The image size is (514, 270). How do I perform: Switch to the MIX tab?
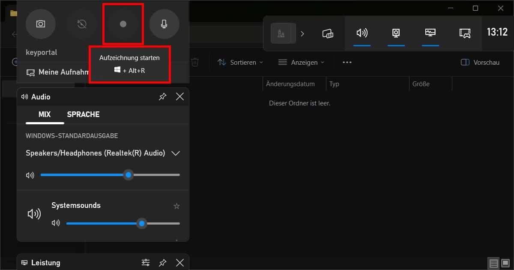pos(44,114)
